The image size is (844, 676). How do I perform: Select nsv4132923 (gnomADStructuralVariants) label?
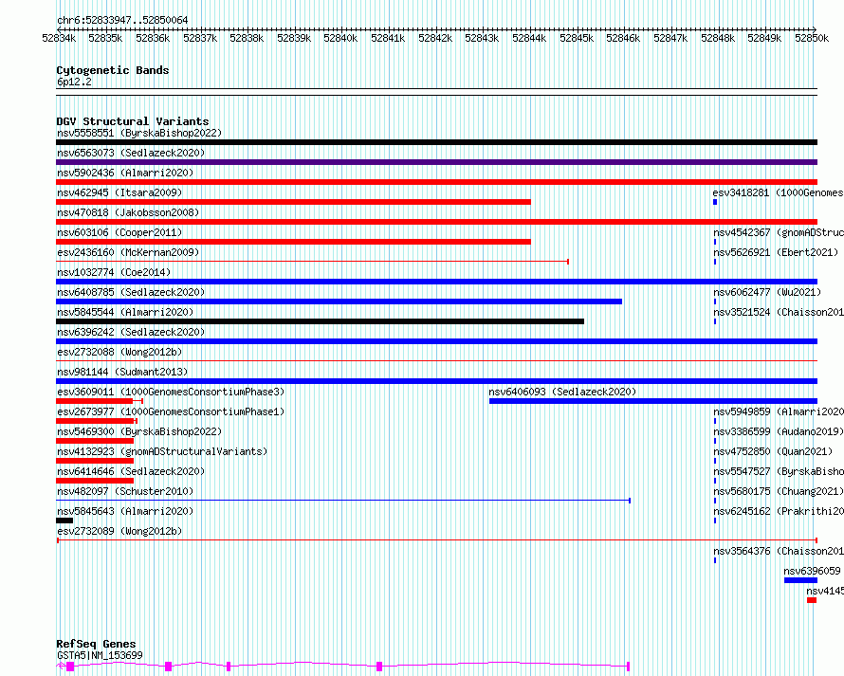(x=162, y=451)
